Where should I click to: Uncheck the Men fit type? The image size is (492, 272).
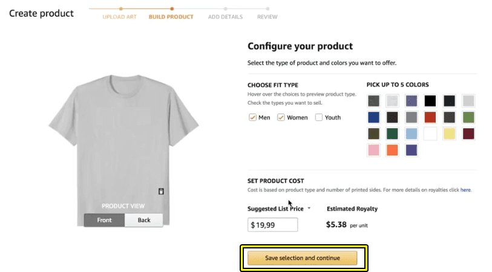tap(252, 118)
